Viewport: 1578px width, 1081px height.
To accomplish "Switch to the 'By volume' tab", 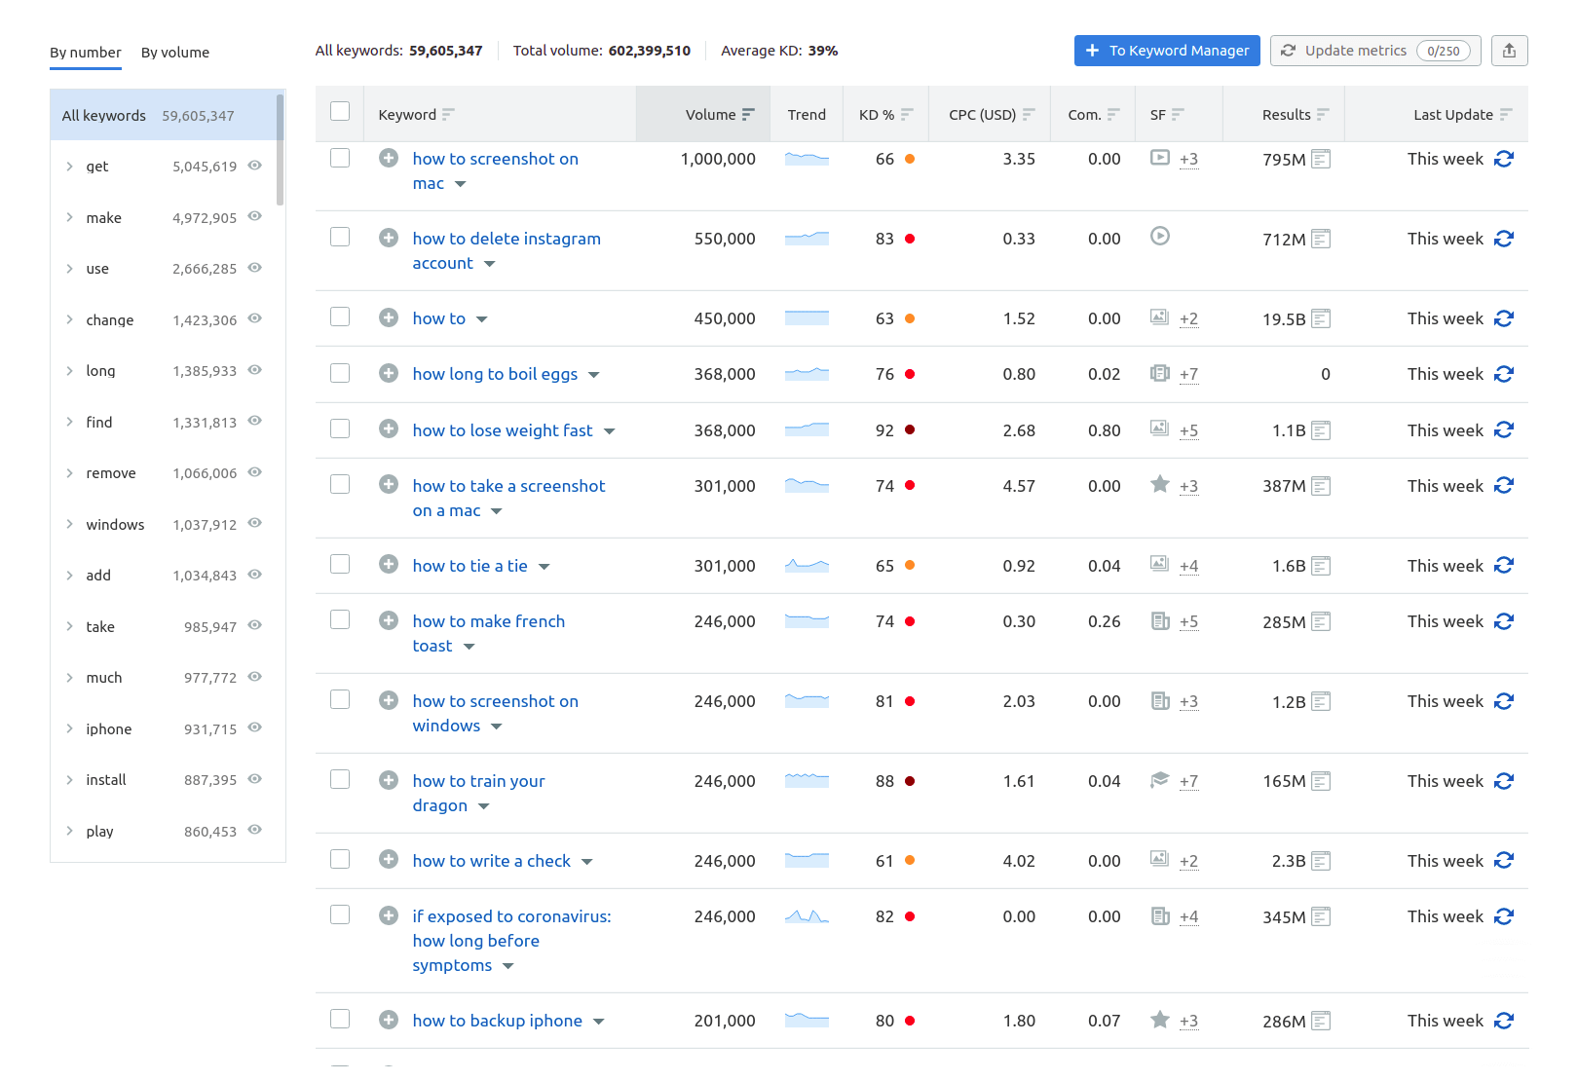I will click(x=175, y=53).
